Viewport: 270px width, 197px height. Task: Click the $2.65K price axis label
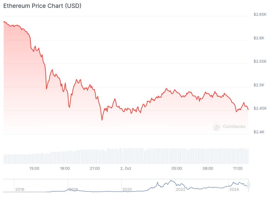(260, 15)
